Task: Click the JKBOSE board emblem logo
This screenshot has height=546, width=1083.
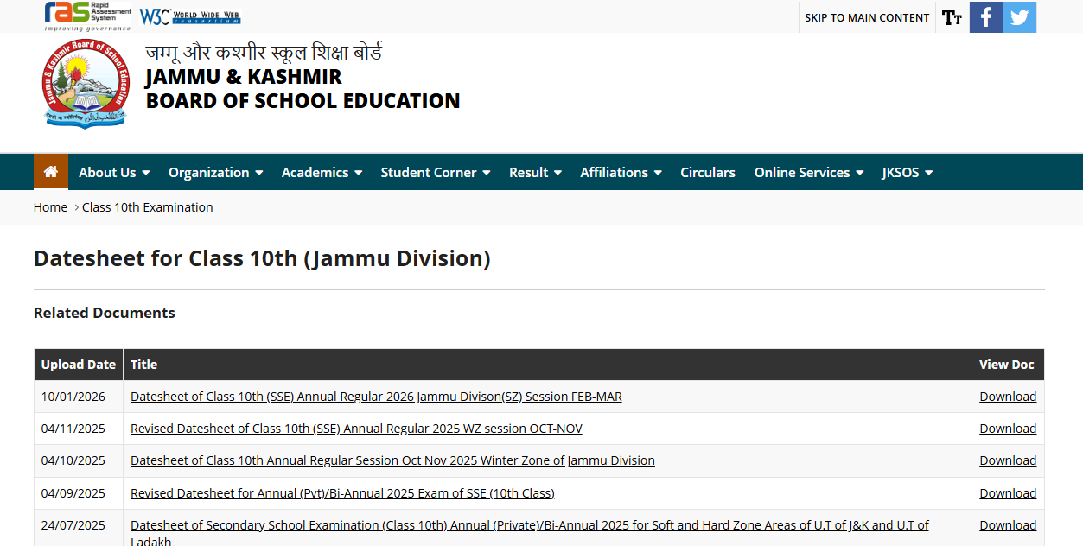Action: [x=85, y=84]
